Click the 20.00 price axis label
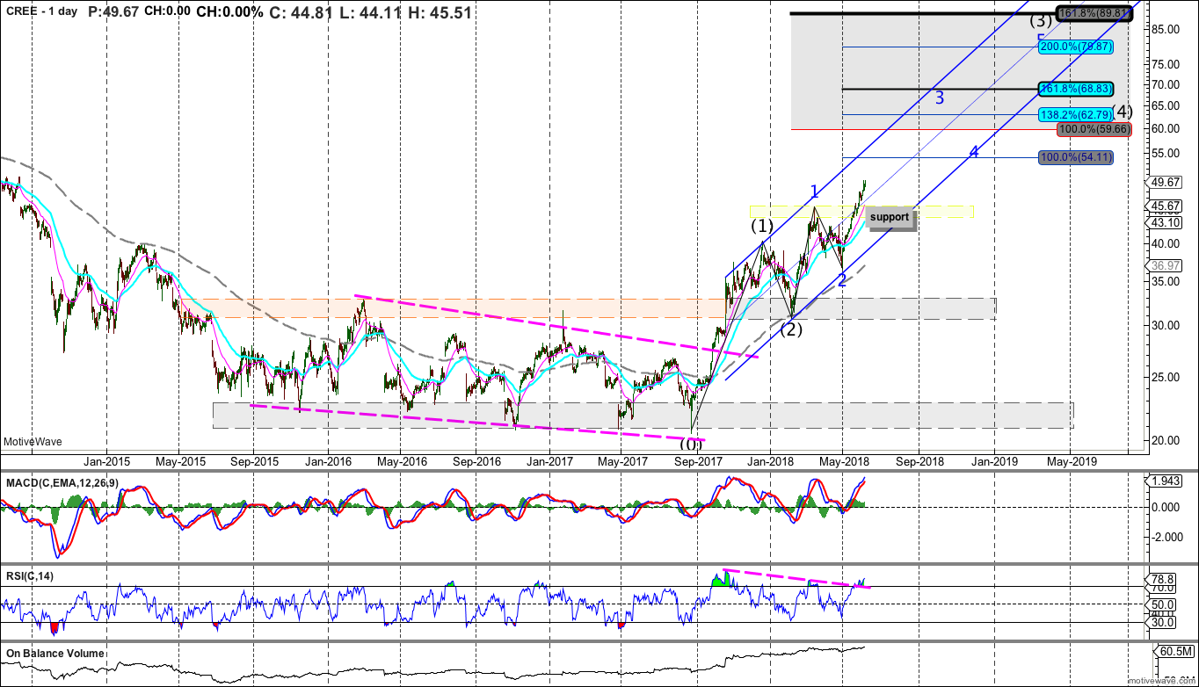 (1166, 440)
